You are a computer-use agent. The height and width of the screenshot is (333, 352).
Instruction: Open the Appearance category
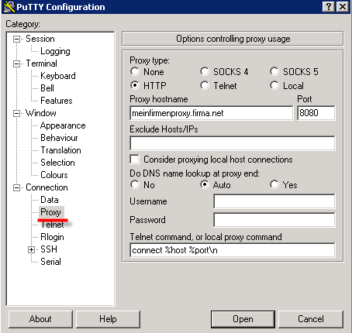coord(63,125)
